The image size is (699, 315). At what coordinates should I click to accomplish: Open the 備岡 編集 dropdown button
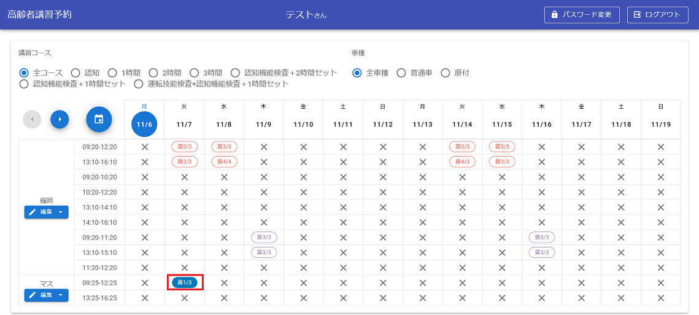point(47,212)
